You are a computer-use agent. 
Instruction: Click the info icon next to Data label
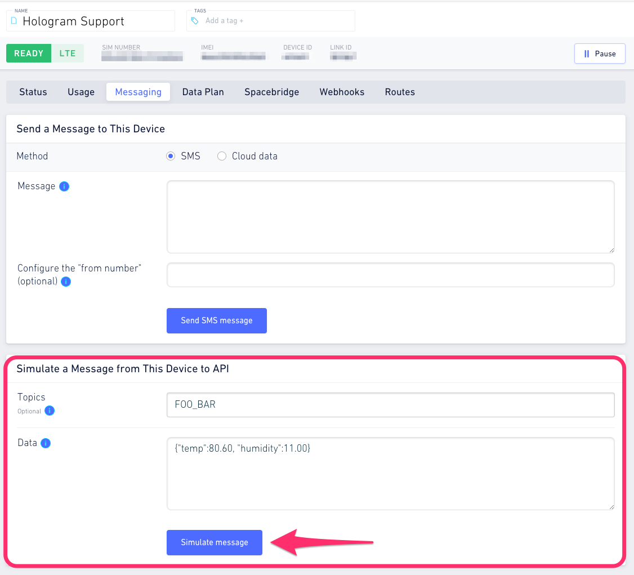[x=46, y=443]
